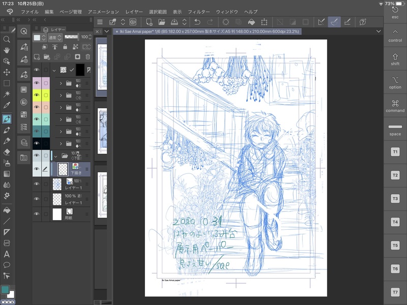This screenshot has height=305, width=407.
Task: Select the Text tool
Action: (x=7, y=254)
